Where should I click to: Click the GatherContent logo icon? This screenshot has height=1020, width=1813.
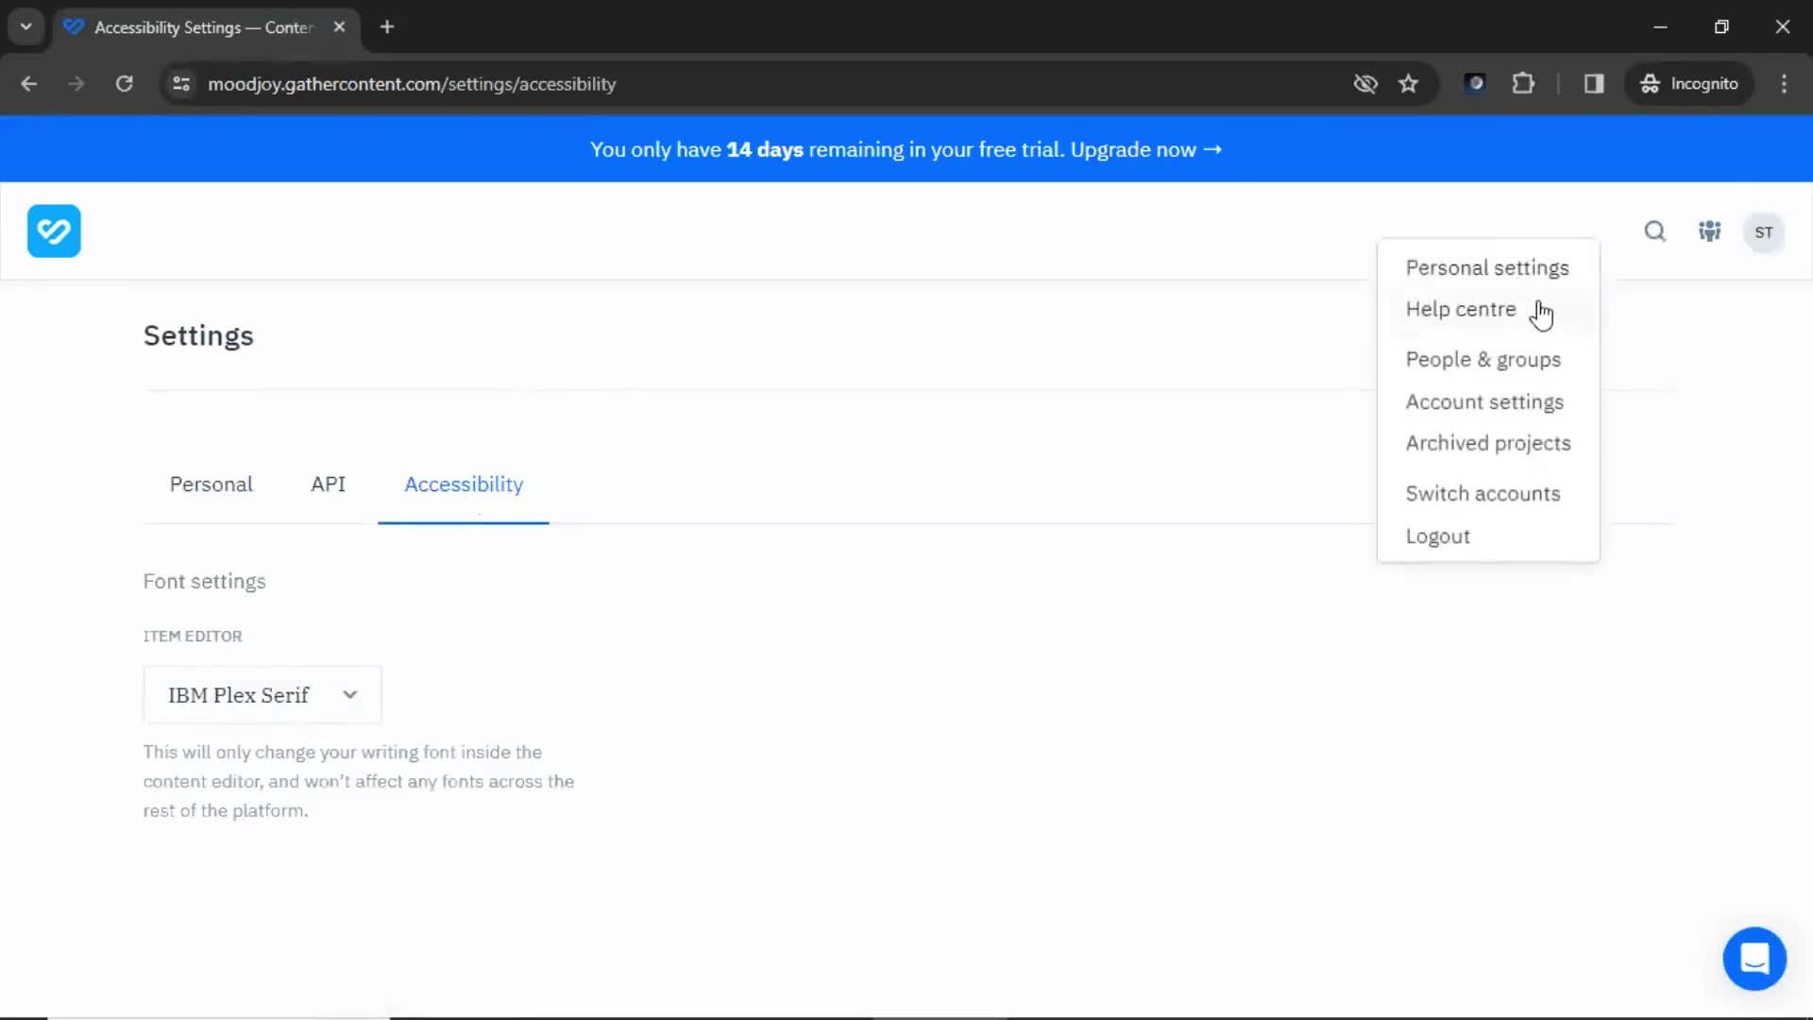[x=54, y=231]
